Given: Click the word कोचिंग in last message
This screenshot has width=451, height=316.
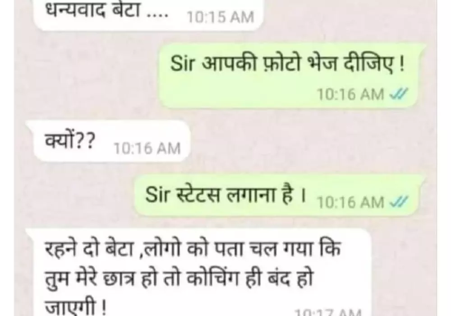Looking at the screenshot, I should click(213, 278).
